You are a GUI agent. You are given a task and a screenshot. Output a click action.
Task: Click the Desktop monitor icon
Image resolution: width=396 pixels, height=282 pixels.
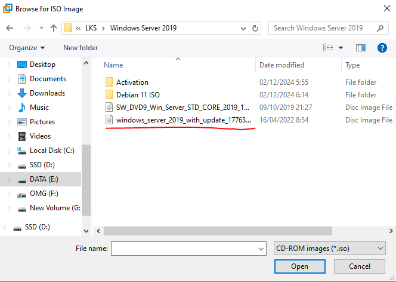pos(22,65)
